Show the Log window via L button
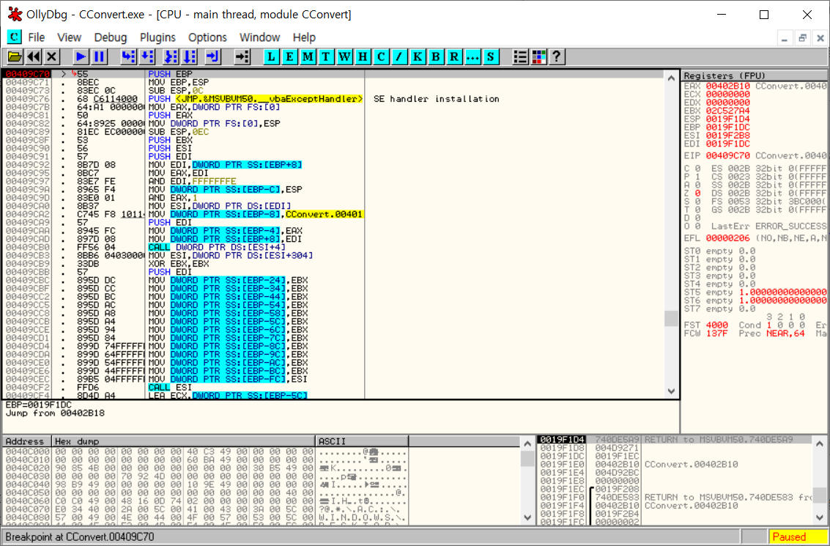Image resolution: width=830 pixels, height=546 pixels. pyautogui.click(x=272, y=56)
